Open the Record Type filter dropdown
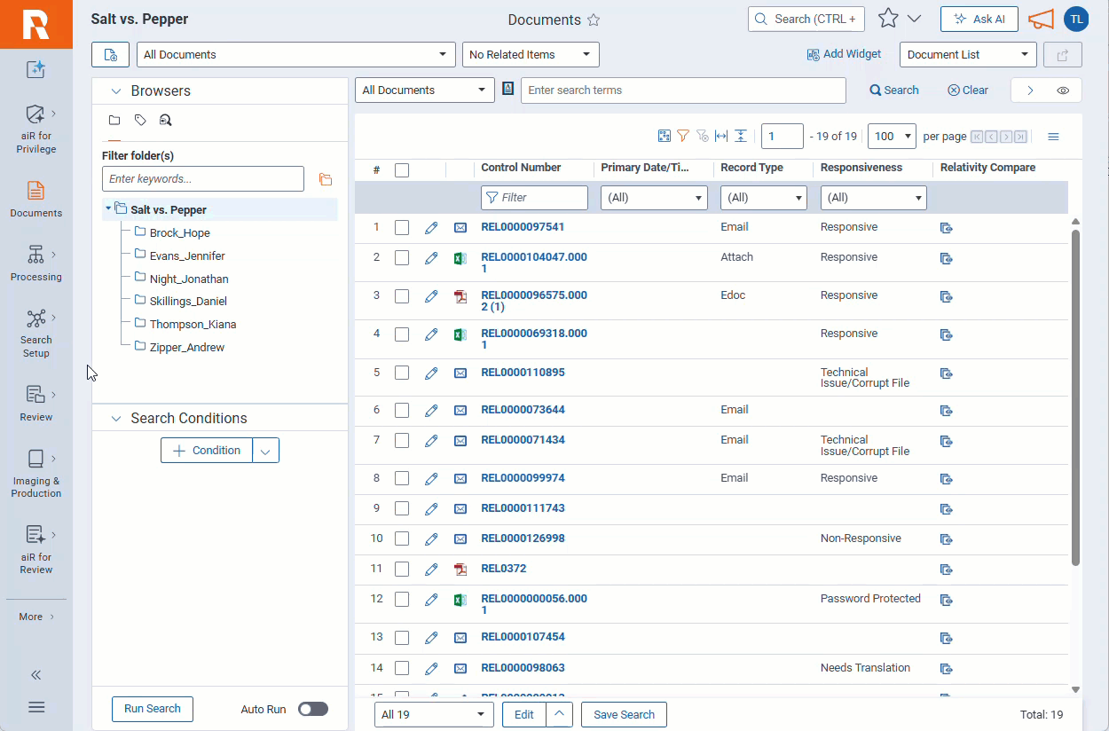This screenshot has height=731, width=1109. [x=763, y=198]
